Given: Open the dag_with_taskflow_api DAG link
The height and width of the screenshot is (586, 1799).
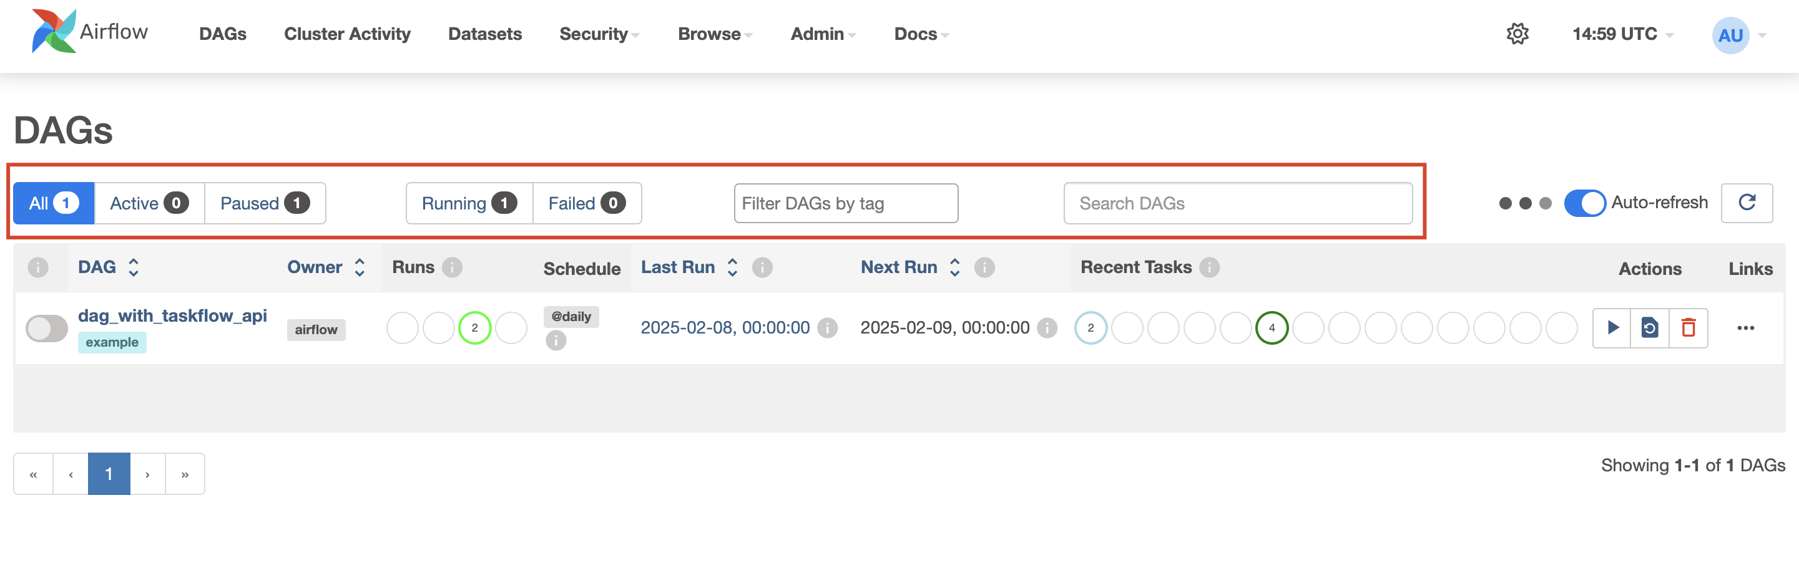Looking at the screenshot, I should click(x=172, y=315).
